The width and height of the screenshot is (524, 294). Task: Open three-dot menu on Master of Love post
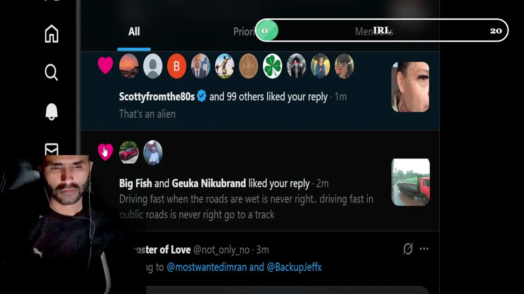pos(424,249)
